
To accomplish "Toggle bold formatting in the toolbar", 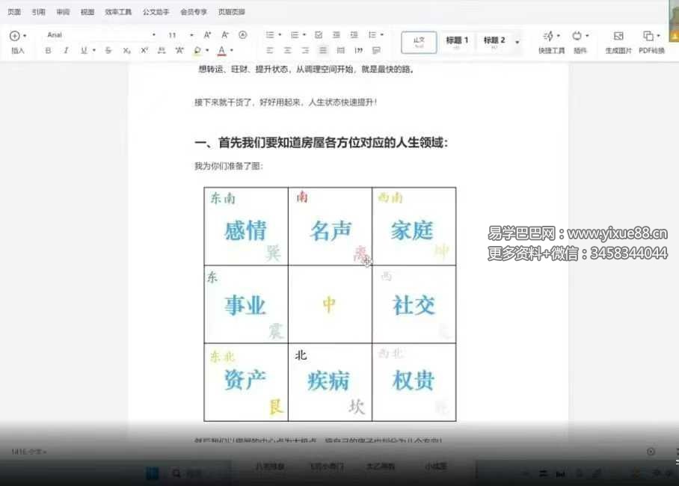I will [x=49, y=51].
